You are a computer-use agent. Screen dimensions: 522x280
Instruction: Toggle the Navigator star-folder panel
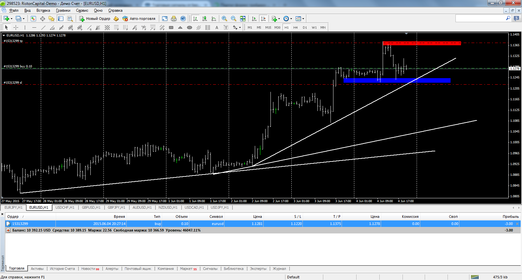52,19
